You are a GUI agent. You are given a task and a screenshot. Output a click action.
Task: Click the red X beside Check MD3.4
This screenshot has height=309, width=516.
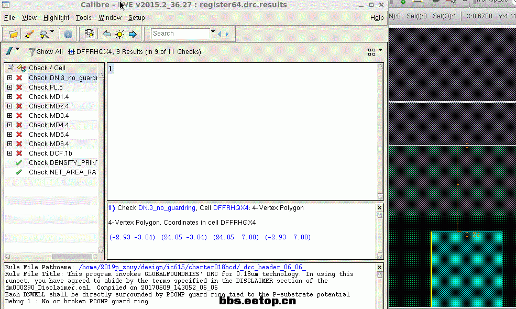[19, 116]
